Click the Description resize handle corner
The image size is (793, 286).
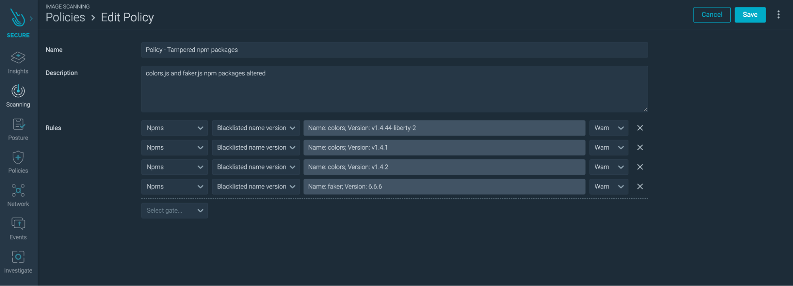pos(645,110)
